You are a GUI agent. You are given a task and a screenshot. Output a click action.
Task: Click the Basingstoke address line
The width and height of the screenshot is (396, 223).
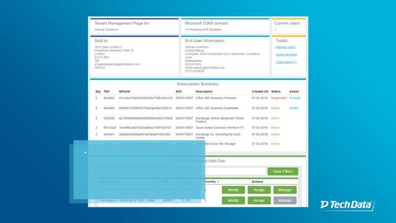point(194,61)
